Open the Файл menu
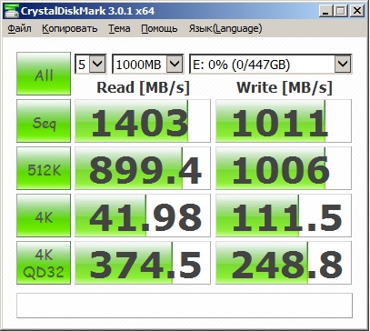Viewport: 370px width, 331px height. (x=19, y=28)
